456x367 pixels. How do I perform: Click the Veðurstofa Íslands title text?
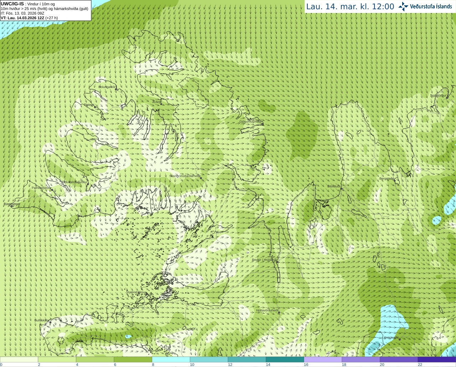point(431,6)
